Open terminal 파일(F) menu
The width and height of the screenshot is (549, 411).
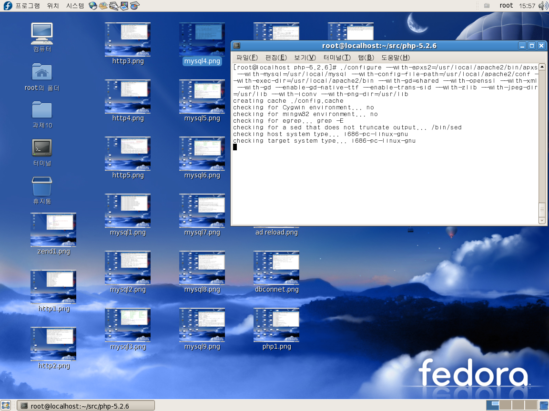pyautogui.click(x=247, y=58)
